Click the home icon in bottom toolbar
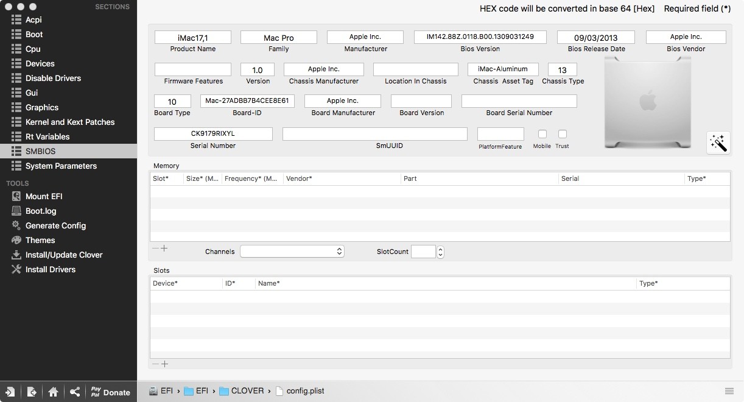The height and width of the screenshot is (402, 744). 54,392
